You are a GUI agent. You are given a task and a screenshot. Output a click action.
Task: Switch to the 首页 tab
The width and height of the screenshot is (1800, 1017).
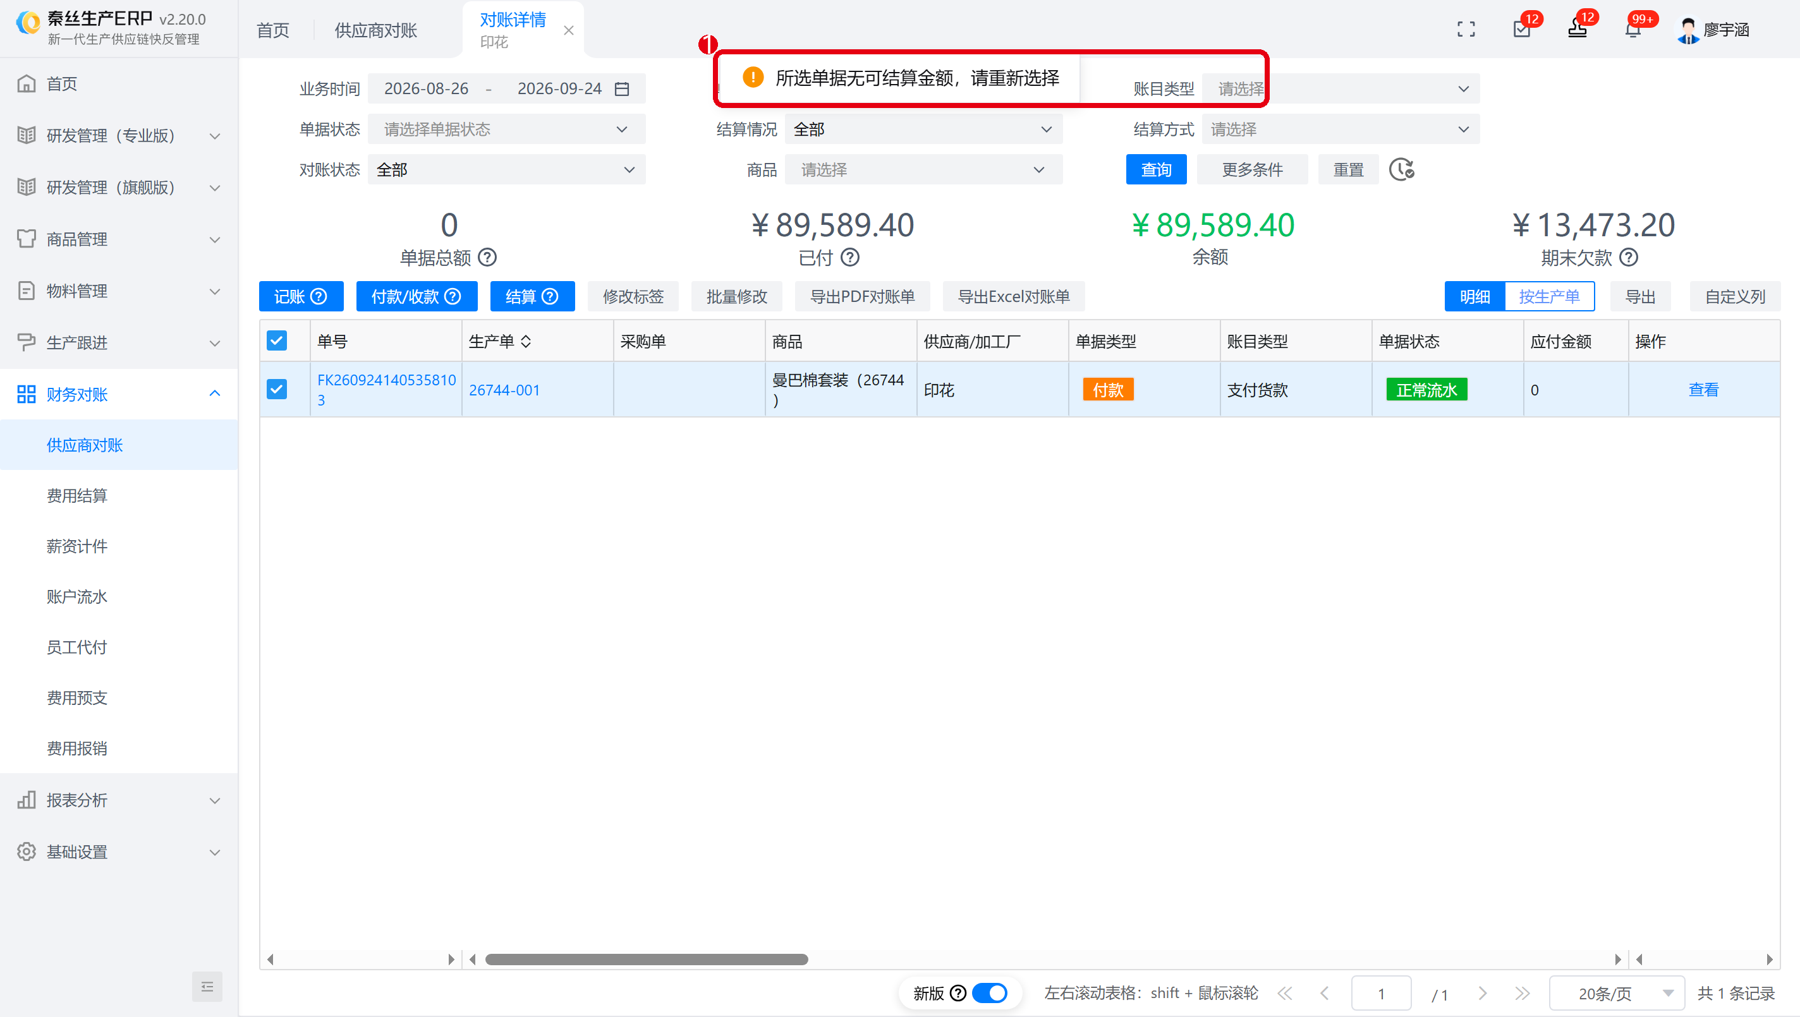click(272, 30)
